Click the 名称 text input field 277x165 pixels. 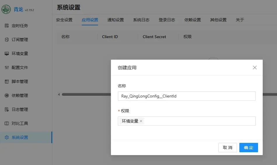pyautogui.click(x=187, y=96)
